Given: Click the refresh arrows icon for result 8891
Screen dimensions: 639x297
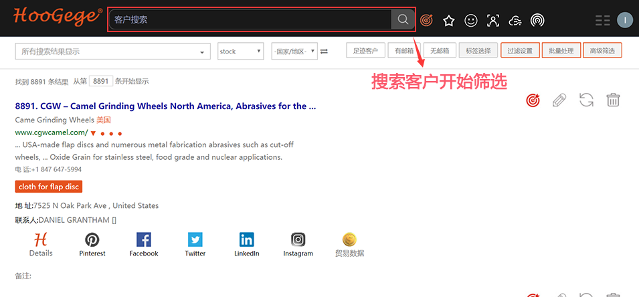Looking at the screenshot, I should [x=586, y=100].
